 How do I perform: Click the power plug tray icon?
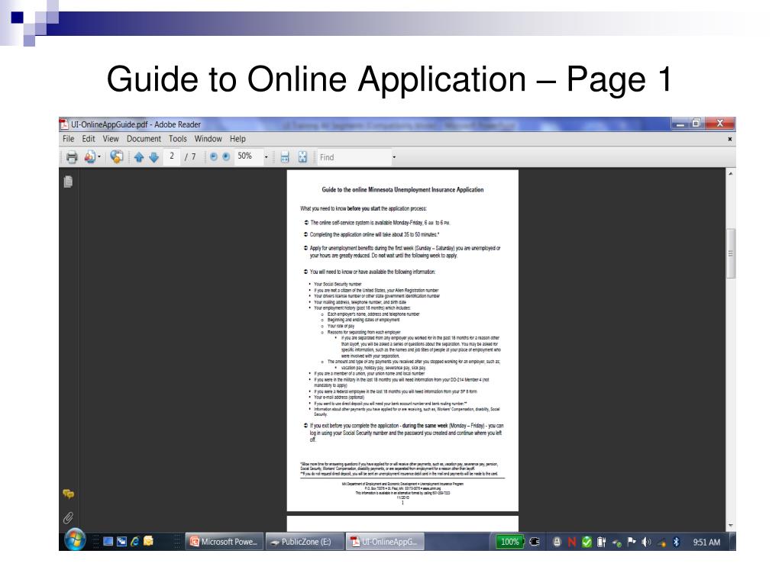point(535,542)
